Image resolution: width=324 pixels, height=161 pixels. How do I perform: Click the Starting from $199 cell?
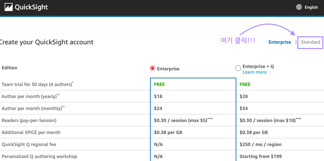click(x=261, y=156)
